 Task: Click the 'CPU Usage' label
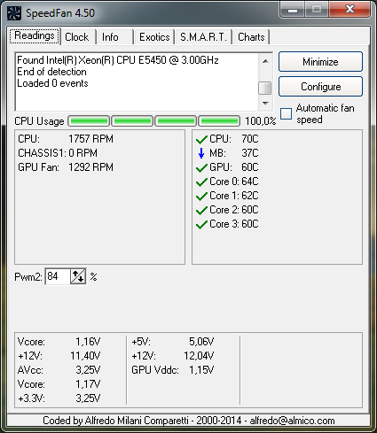(x=39, y=121)
